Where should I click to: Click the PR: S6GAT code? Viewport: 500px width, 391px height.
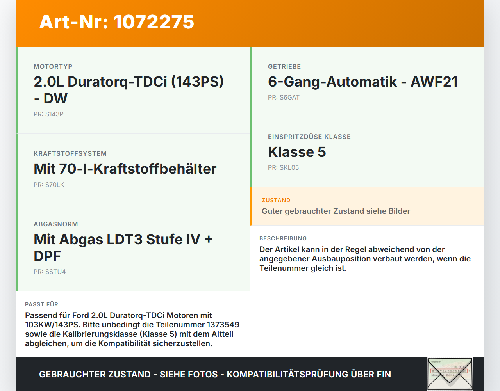(x=284, y=98)
